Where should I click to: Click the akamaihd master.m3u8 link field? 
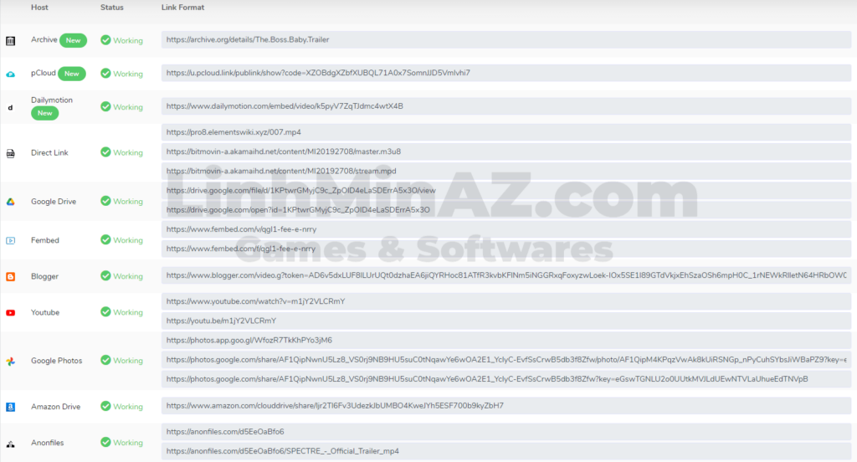(x=506, y=151)
